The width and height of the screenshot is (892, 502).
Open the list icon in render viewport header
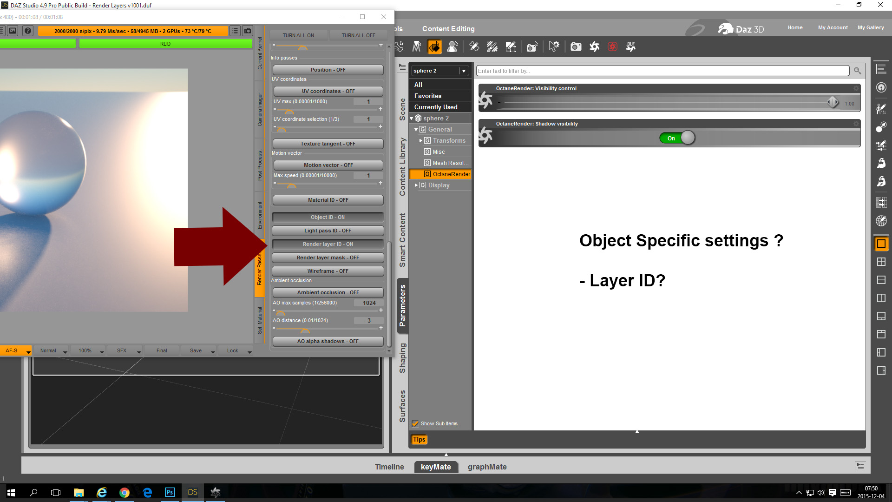[235, 31]
